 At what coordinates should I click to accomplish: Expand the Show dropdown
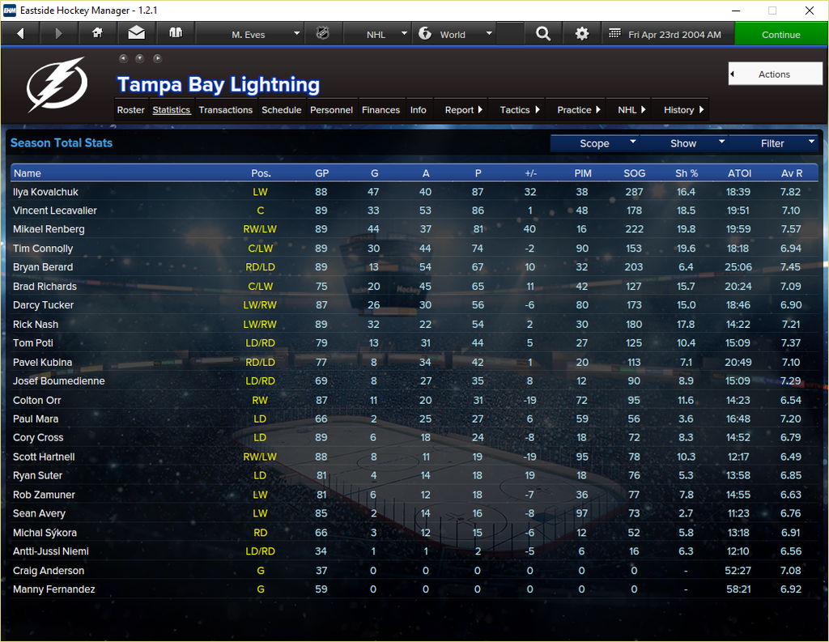tap(684, 143)
